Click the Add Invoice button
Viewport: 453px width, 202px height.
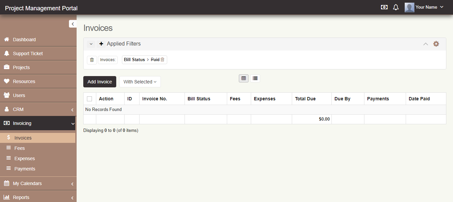tap(100, 81)
